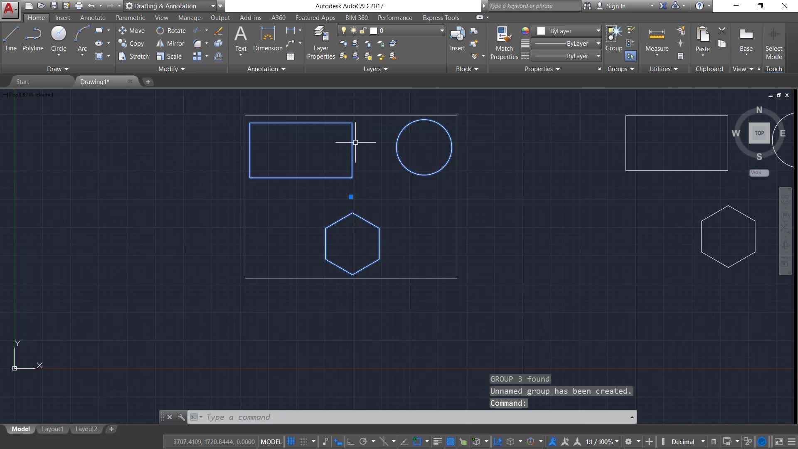Open the layer 0 dropdown list
The width and height of the screenshot is (798, 449).
coord(442,31)
